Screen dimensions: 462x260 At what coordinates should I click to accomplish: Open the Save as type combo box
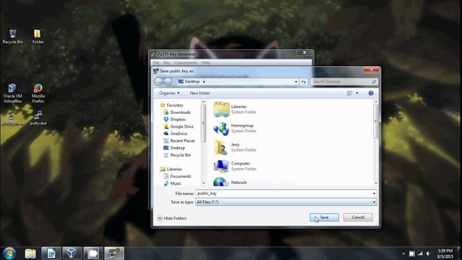click(x=286, y=202)
